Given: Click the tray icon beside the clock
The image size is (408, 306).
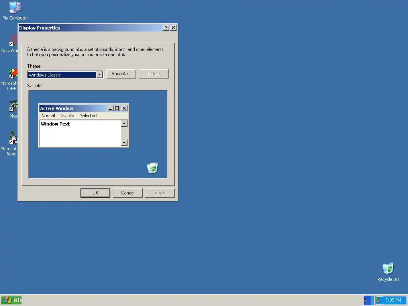Looking at the screenshot, I should (379, 300).
